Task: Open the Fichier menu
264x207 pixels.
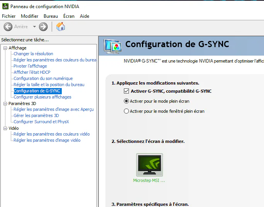Action: (9, 16)
